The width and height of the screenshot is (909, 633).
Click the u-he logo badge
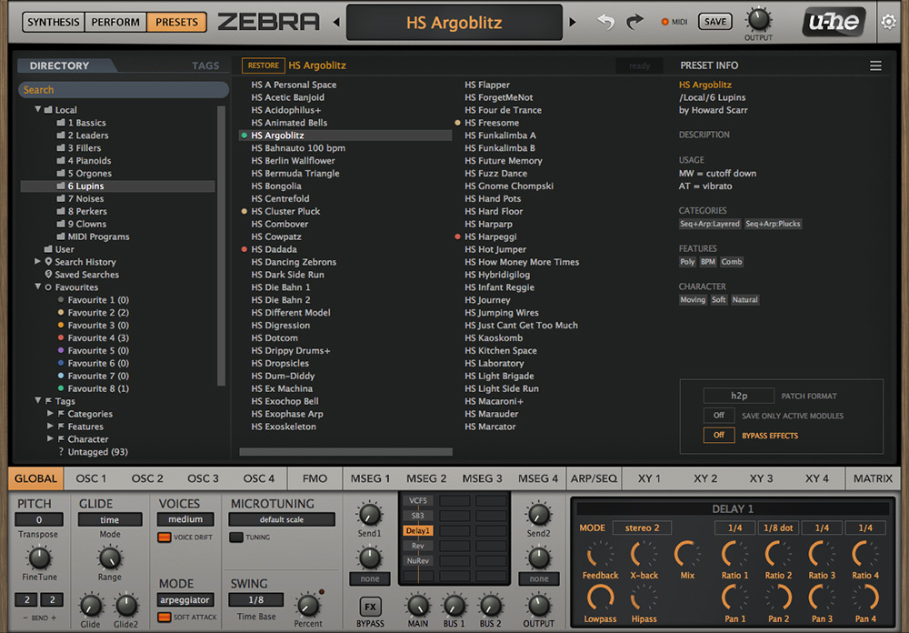click(834, 22)
